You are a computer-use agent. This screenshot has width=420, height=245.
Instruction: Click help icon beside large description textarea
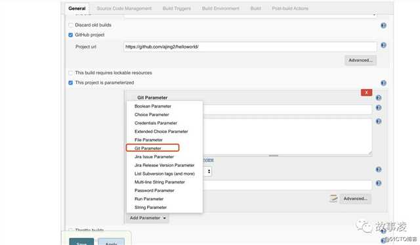click(x=379, y=121)
